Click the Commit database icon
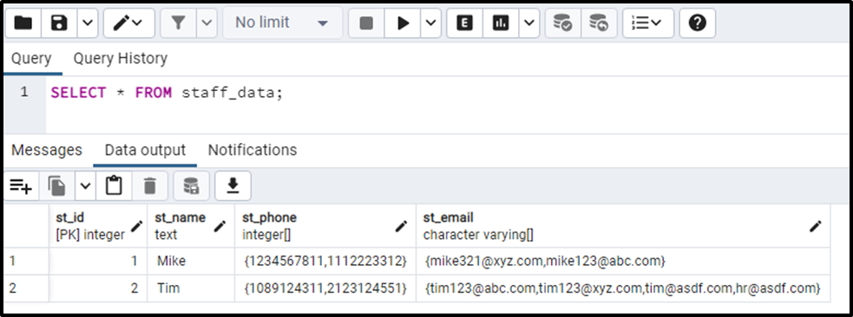The width and height of the screenshot is (853, 317). 563,23
